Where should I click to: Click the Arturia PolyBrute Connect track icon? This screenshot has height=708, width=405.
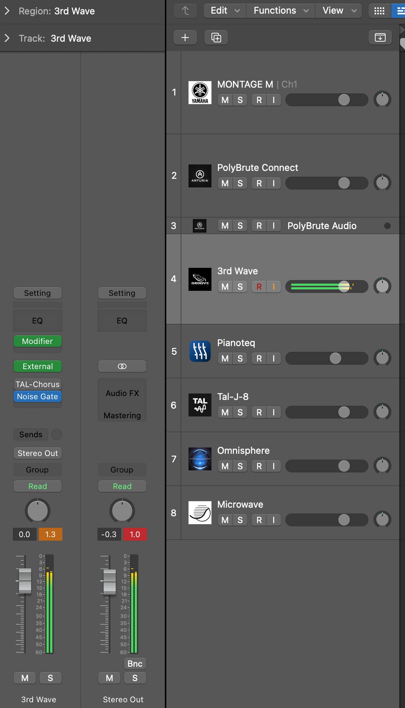click(x=200, y=176)
